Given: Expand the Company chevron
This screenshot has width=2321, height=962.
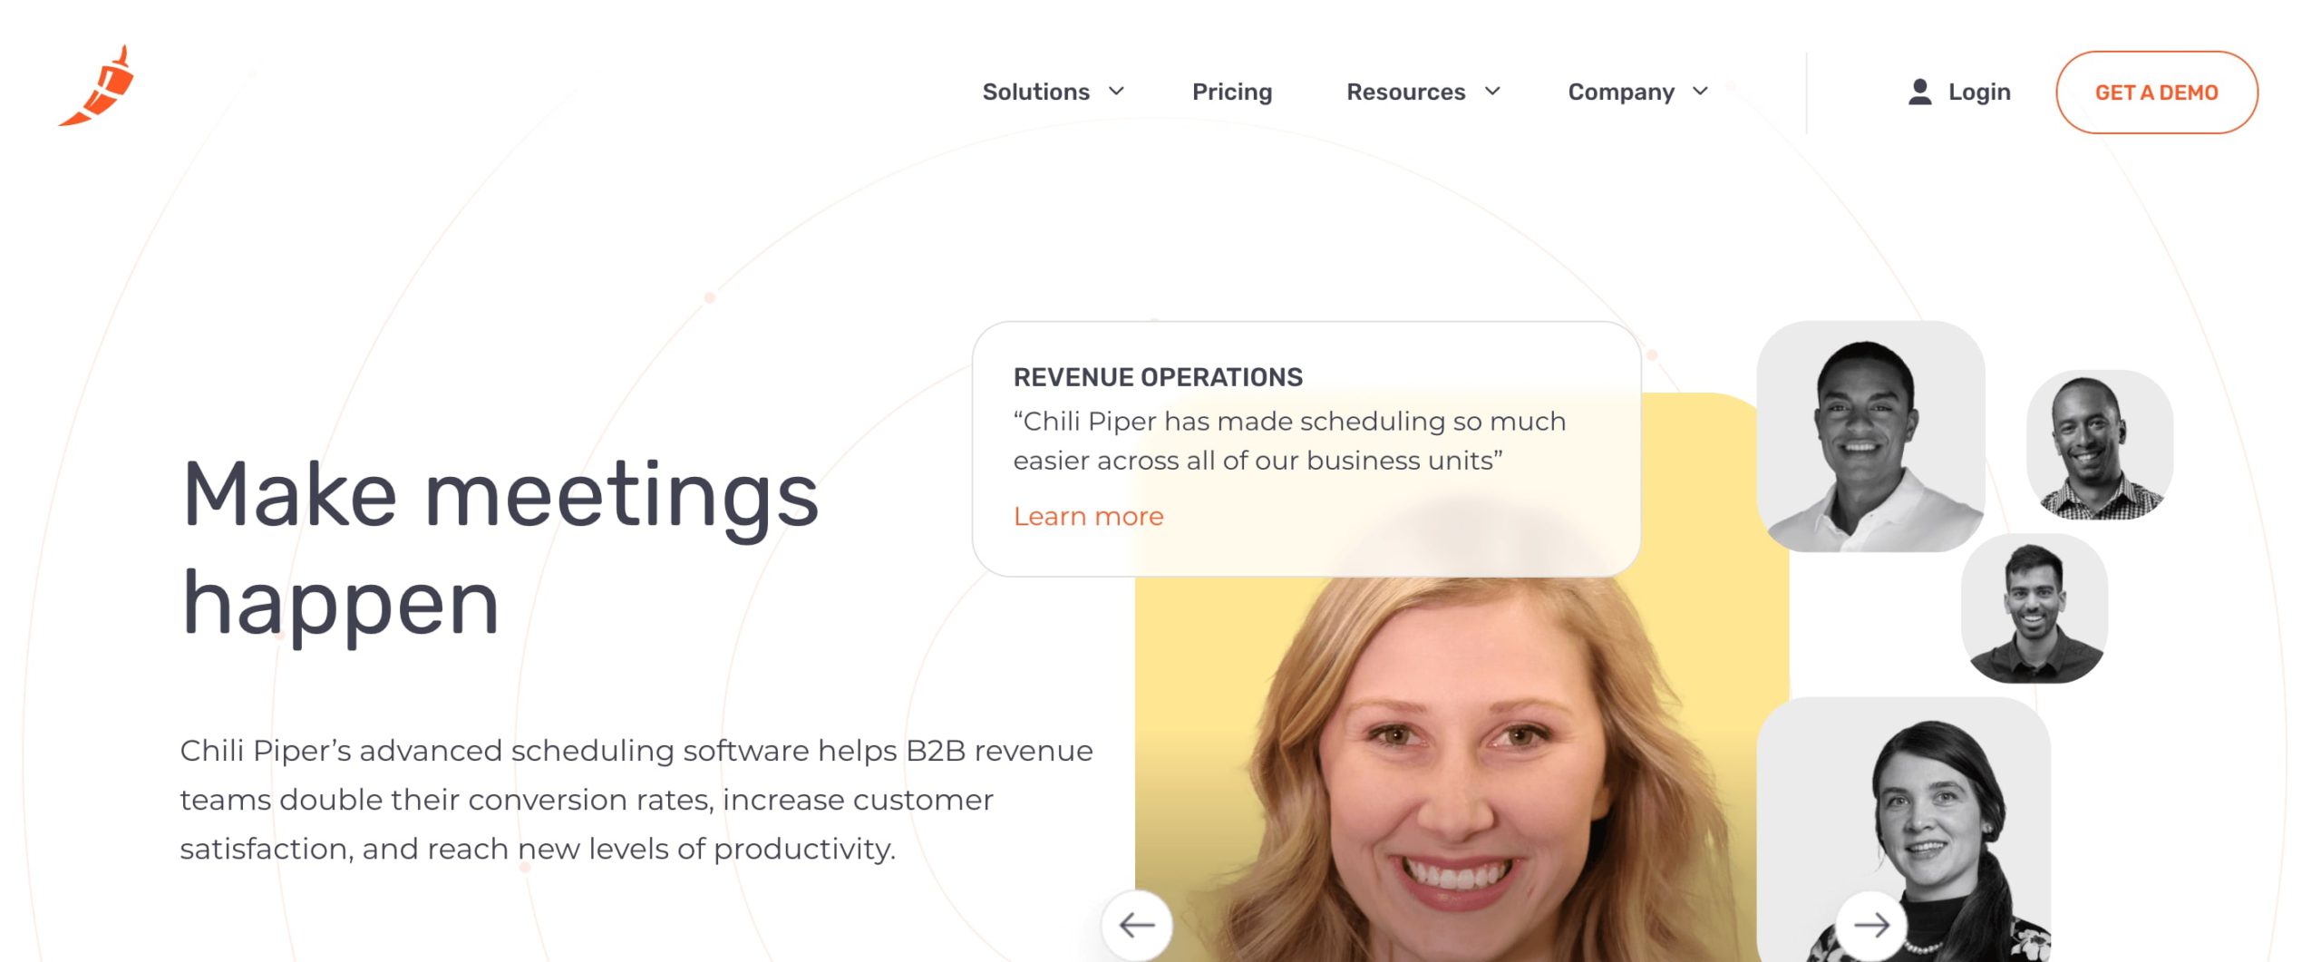Looking at the screenshot, I should pyautogui.click(x=1701, y=92).
